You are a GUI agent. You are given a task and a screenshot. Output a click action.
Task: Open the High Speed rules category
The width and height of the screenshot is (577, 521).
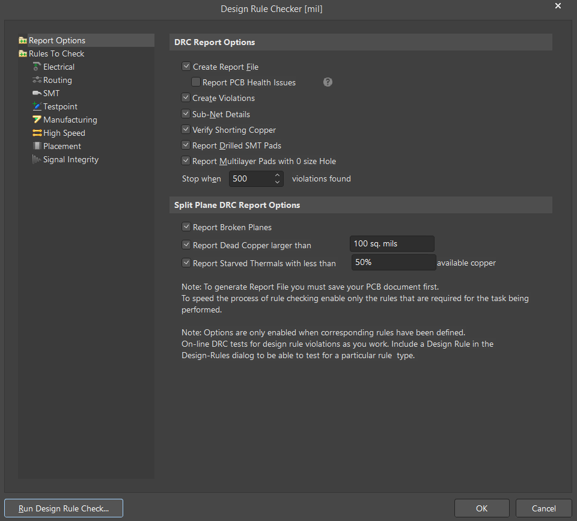(64, 133)
